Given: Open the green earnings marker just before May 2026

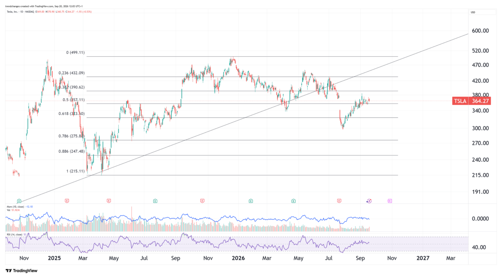Looking at the screenshot, I should [293, 201].
